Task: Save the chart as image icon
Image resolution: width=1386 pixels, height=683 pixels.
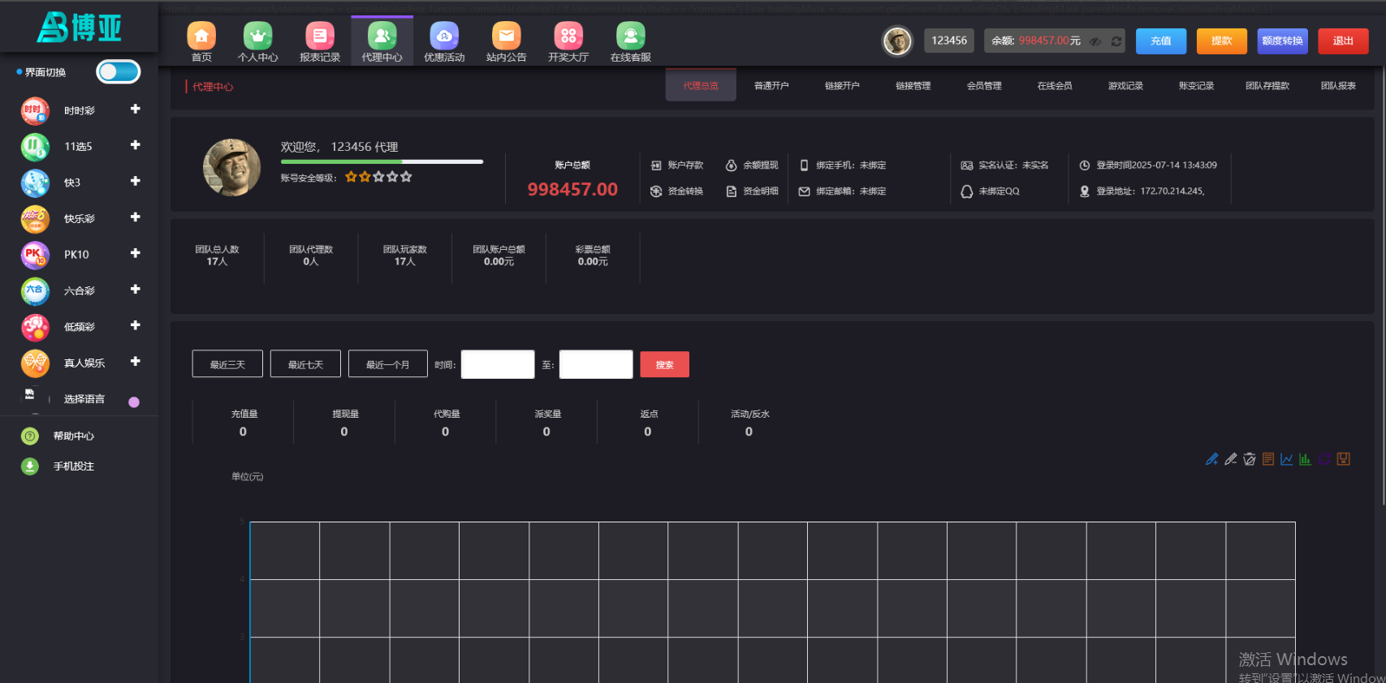Action: tap(1344, 459)
